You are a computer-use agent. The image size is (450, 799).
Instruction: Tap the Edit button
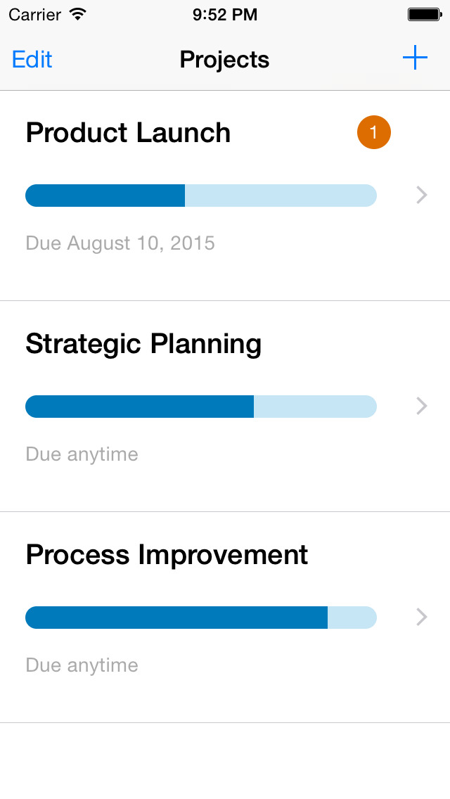[32, 60]
